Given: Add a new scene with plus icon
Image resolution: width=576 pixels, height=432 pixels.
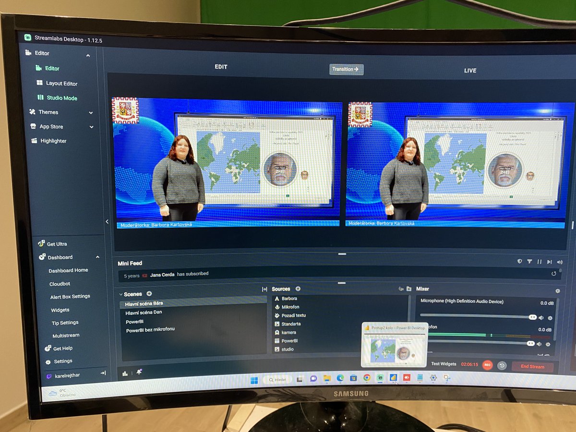Looking at the screenshot, I should (x=149, y=293).
